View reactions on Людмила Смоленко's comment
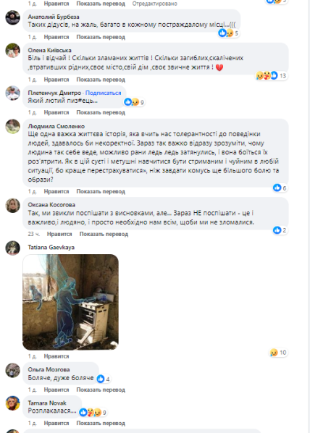 (280, 188)
